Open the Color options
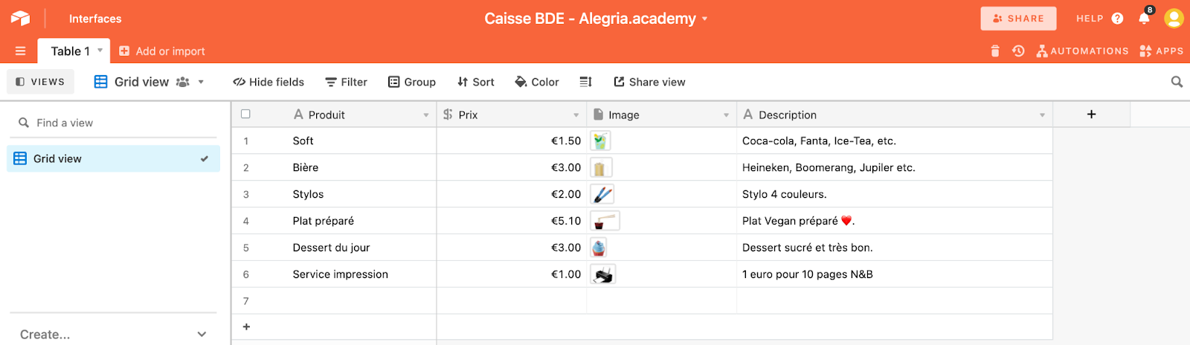Image resolution: width=1190 pixels, height=345 pixels. click(x=536, y=82)
